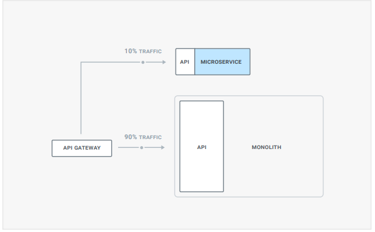Select the blue MICROSERVICE block

coord(222,62)
